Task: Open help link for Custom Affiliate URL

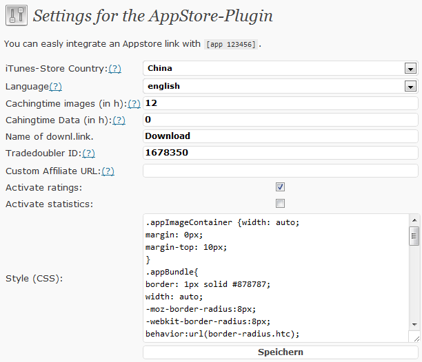Action: [108, 171]
